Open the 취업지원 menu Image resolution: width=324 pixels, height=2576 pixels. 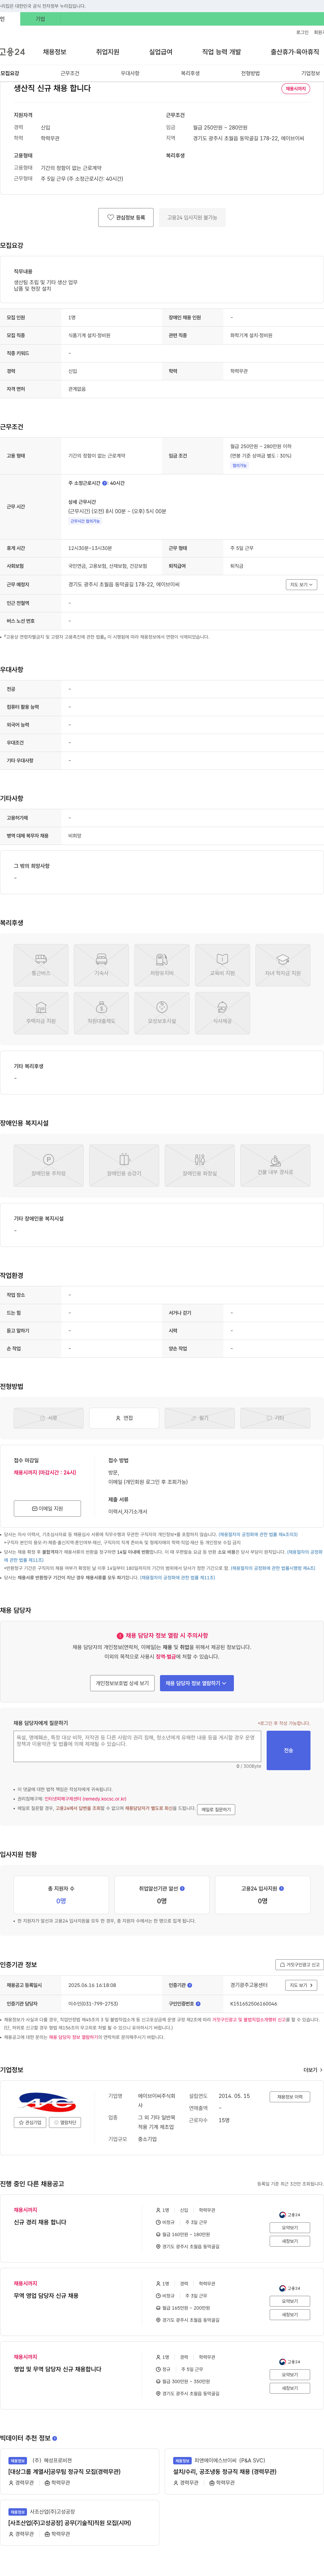108,52
